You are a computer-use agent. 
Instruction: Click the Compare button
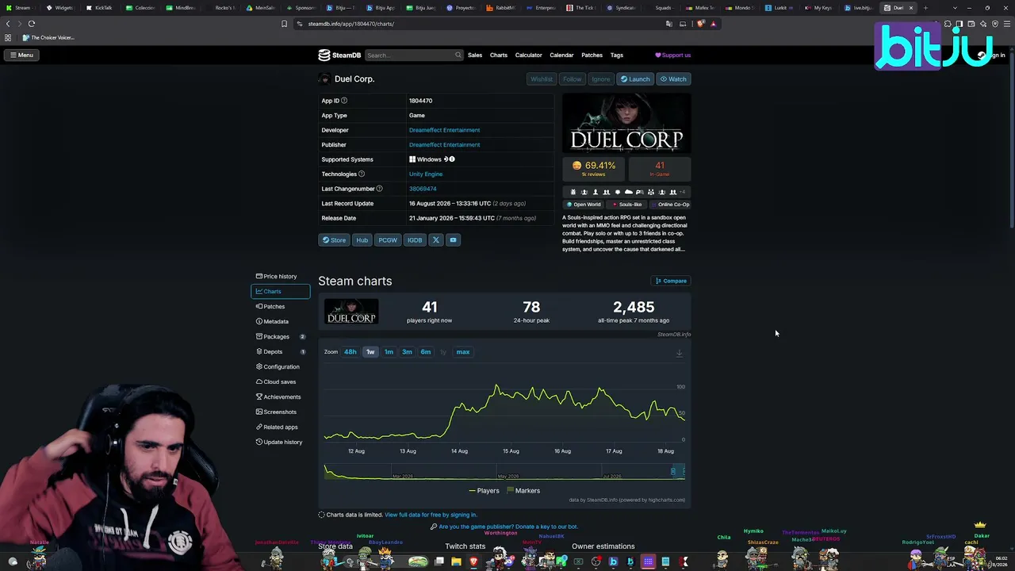tap(671, 281)
